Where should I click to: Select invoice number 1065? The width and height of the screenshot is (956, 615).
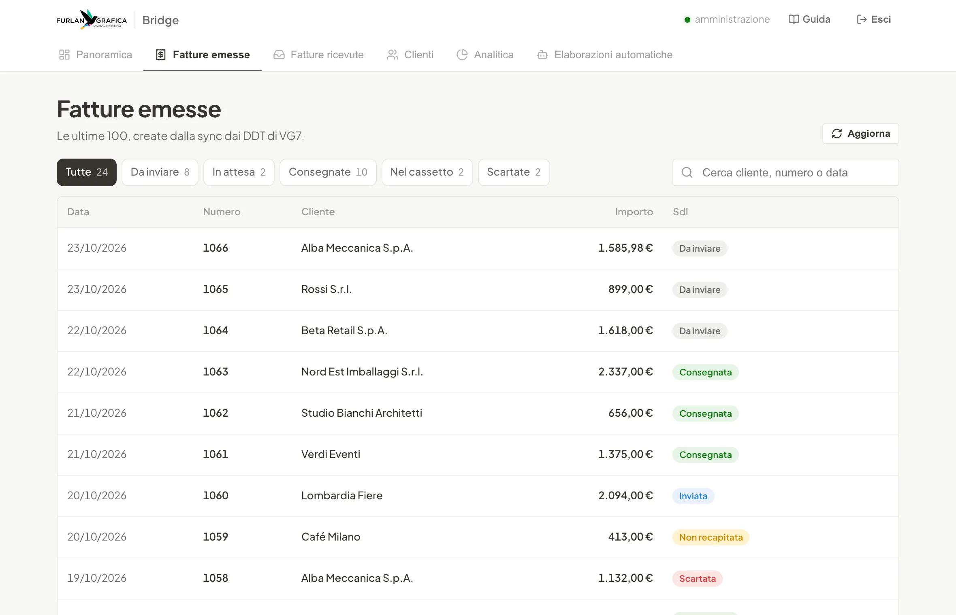click(216, 289)
